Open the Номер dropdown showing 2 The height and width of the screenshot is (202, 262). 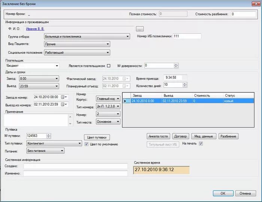pos(108,114)
